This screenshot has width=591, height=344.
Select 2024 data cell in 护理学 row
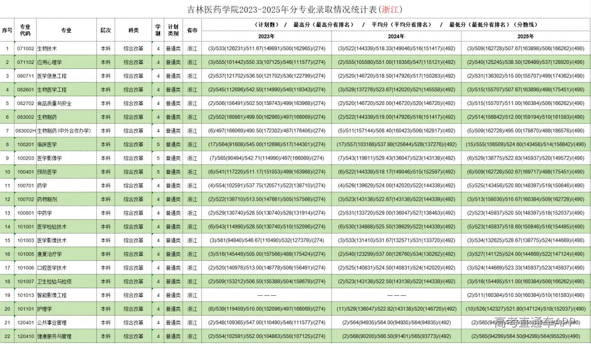(396, 309)
